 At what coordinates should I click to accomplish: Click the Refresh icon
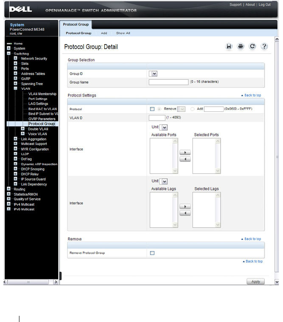click(x=253, y=46)
